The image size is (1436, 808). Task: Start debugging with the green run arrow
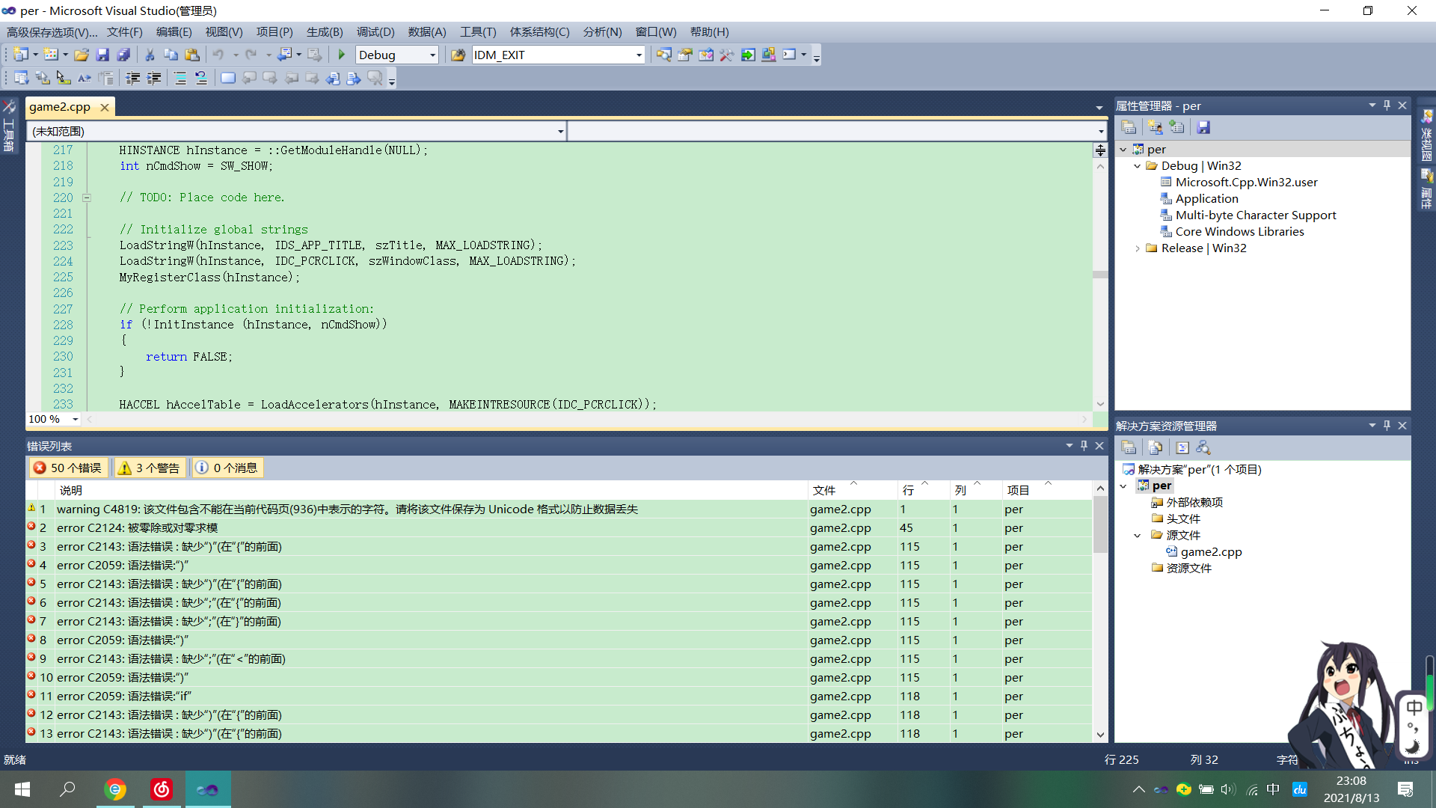(341, 55)
